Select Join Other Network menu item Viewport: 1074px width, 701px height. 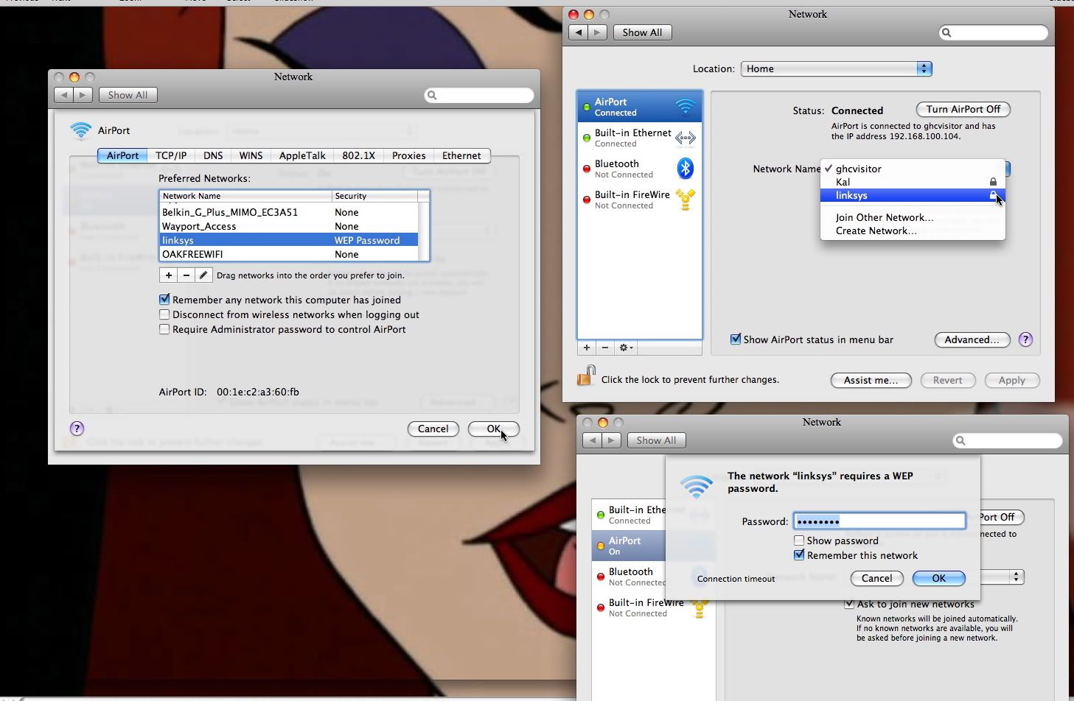point(913,217)
